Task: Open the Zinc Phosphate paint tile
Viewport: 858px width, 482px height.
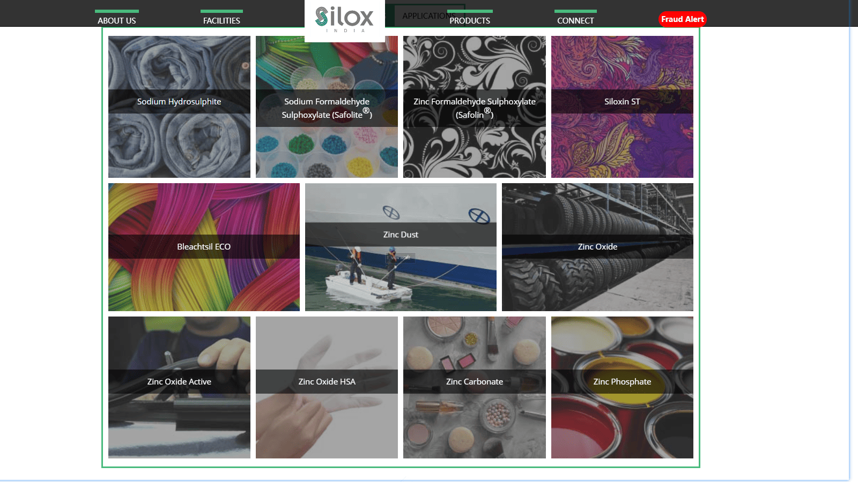Action: [x=622, y=387]
